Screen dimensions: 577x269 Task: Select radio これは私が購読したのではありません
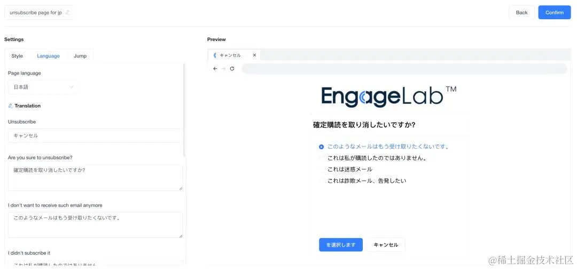click(321, 158)
